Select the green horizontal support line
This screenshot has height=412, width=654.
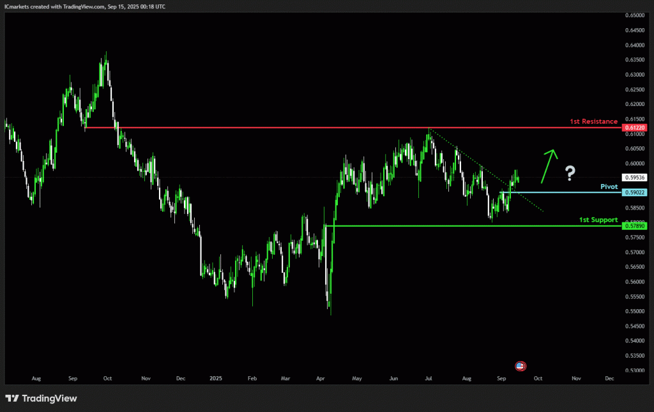[473, 226]
